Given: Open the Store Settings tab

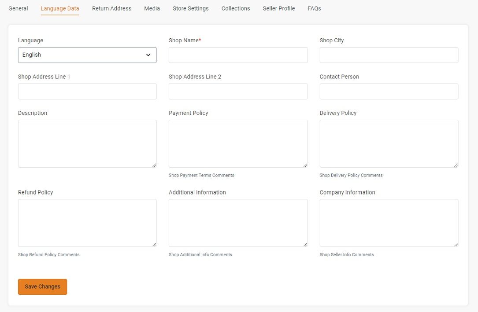Looking at the screenshot, I should [190, 8].
